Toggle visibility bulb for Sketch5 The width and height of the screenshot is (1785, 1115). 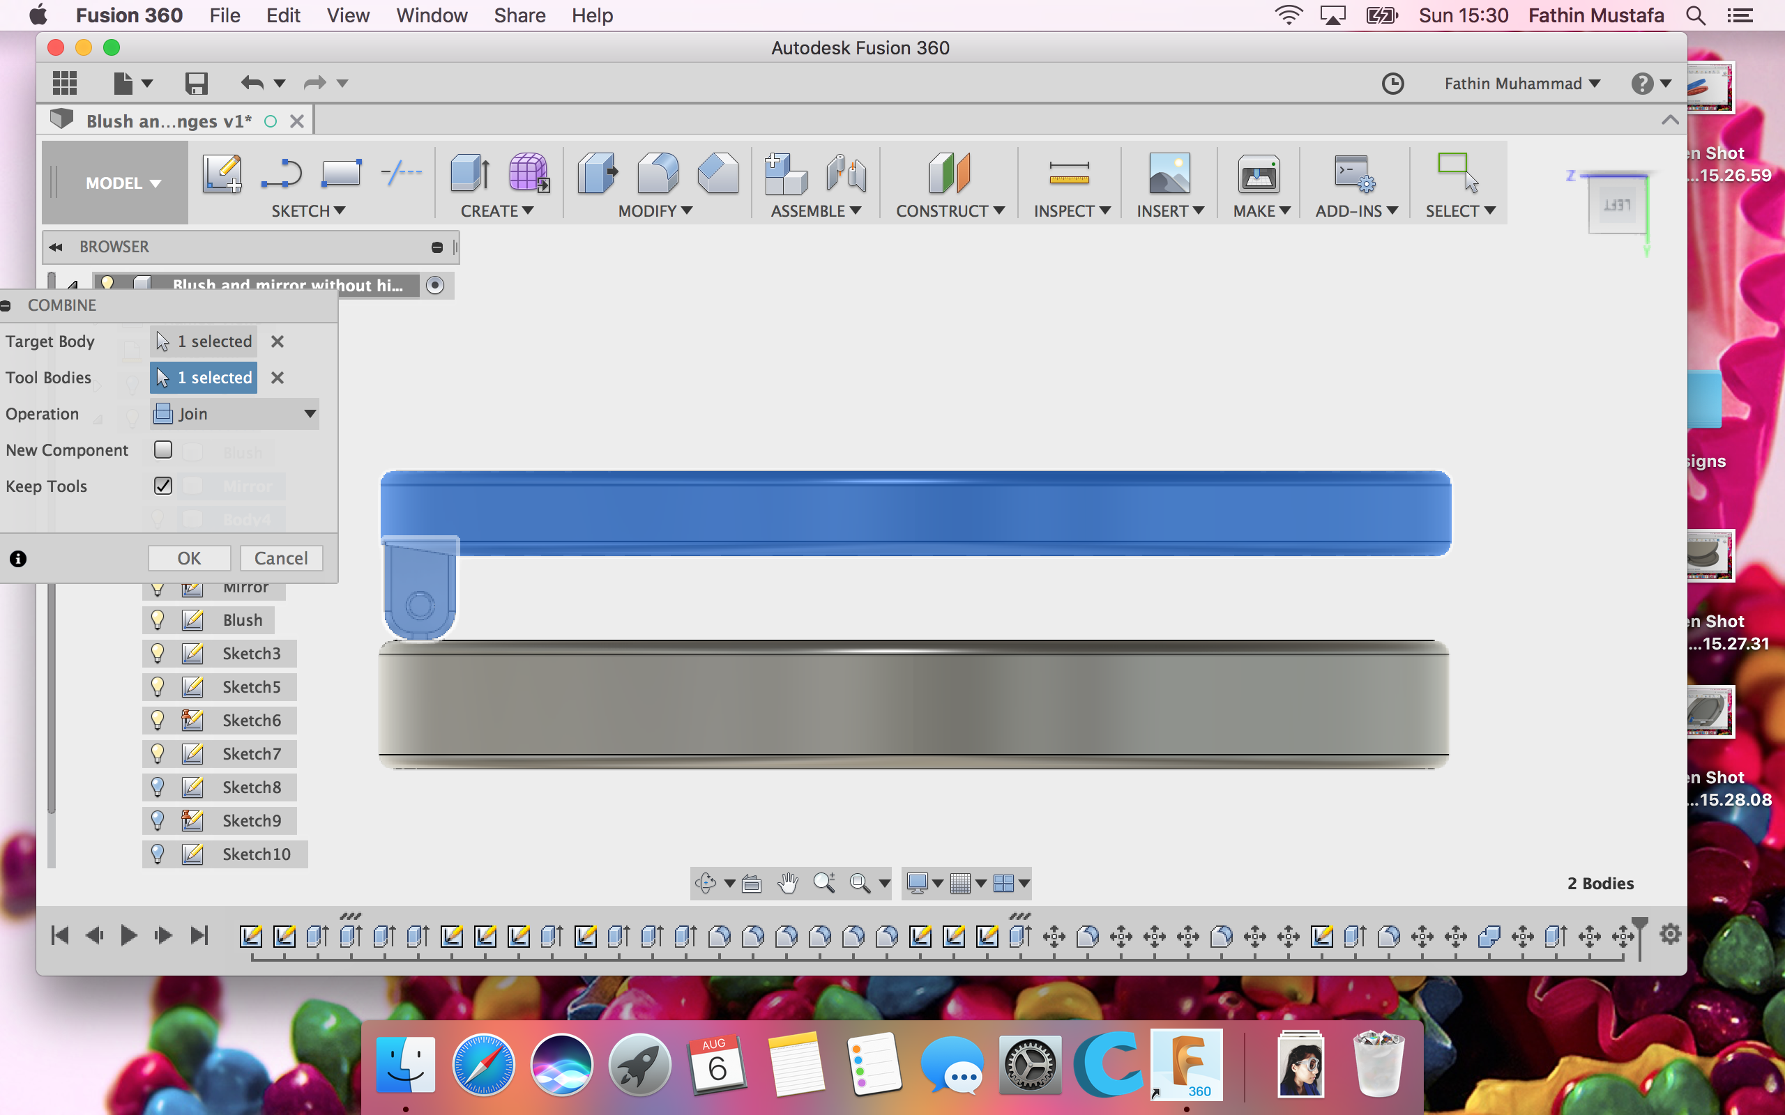click(x=157, y=686)
